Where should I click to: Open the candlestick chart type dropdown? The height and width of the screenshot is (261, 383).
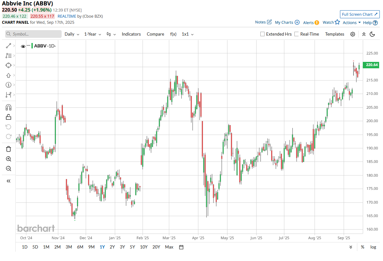[111, 34]
